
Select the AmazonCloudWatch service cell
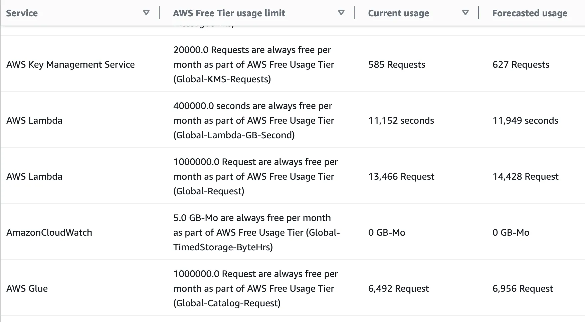49,233
